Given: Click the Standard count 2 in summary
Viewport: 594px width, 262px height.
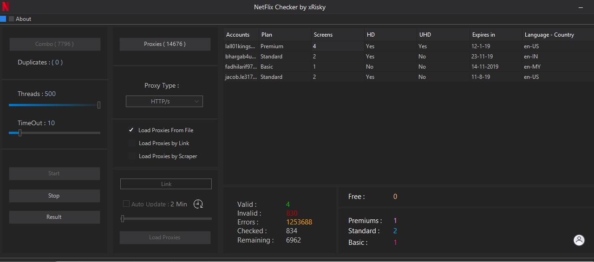Looking at the screenshot, I should coord(395,231).
